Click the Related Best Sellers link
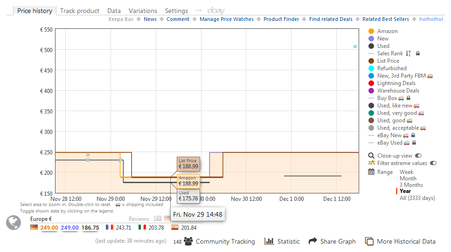 coord(385,19)
